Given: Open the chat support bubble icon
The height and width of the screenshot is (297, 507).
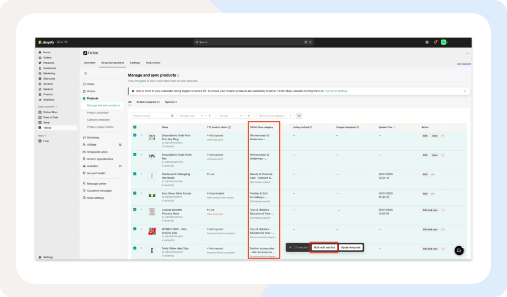Looking at the screenshot, I should [459, 251].
